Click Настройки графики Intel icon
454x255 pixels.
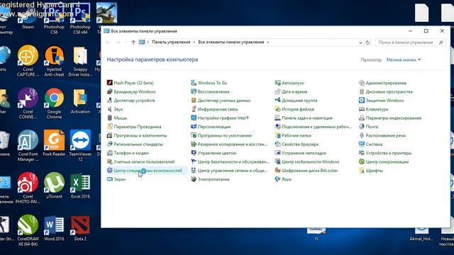[194, 118]
